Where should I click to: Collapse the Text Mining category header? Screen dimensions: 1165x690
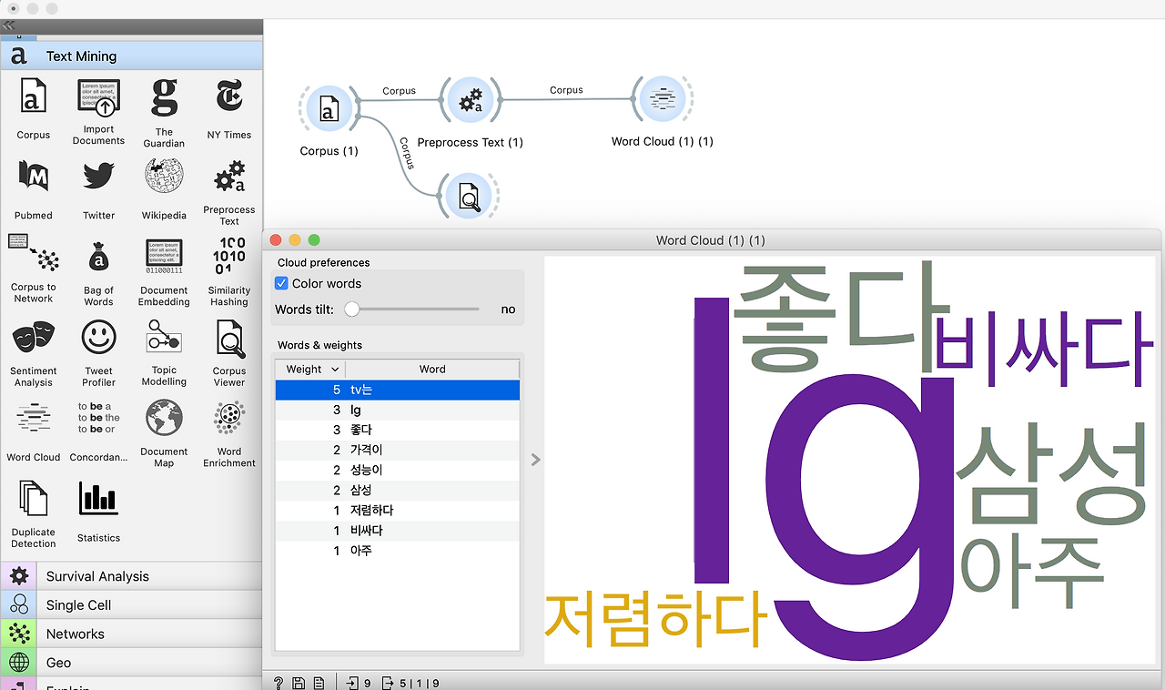[131, 56]
